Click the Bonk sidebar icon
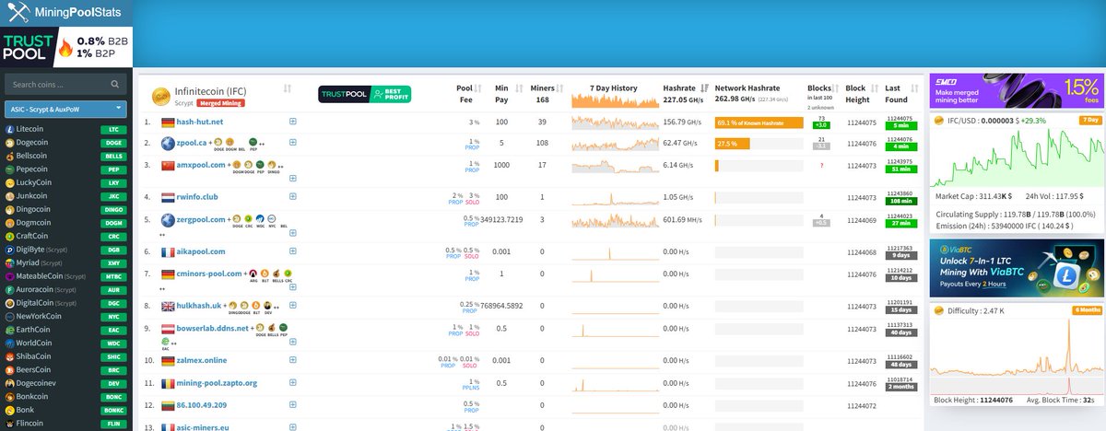Image resolution: width=1106 pixels, height=431 pixels. click(10, 409)
